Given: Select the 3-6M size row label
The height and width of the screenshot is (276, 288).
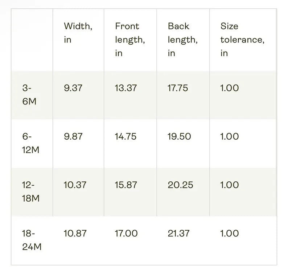Looking at the screenshot, I should click(x=29, y=95).
